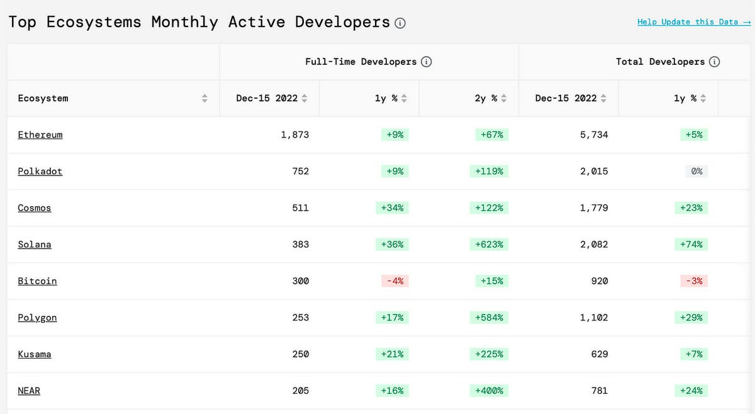Open the Polygon ecosystem link
Screen dimensions: 755x414
37,318
